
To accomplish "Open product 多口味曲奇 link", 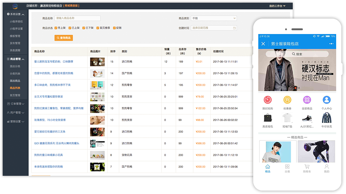I will (52, 85).
